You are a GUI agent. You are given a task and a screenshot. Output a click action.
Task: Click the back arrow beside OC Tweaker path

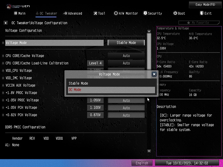tap(5, 23)
